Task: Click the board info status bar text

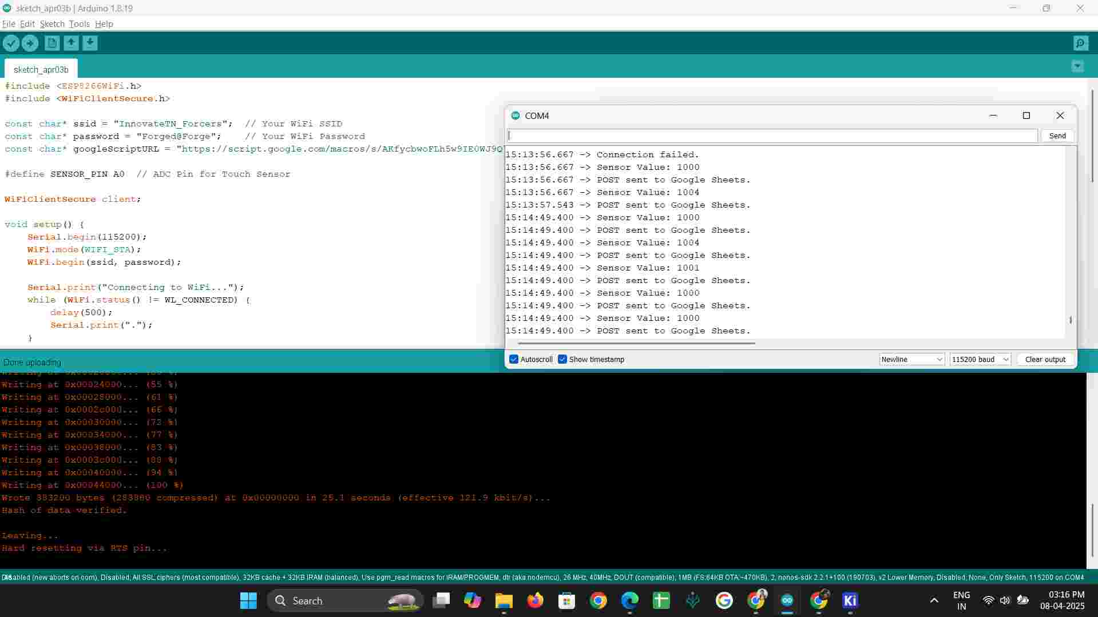Action: (543, 578)
